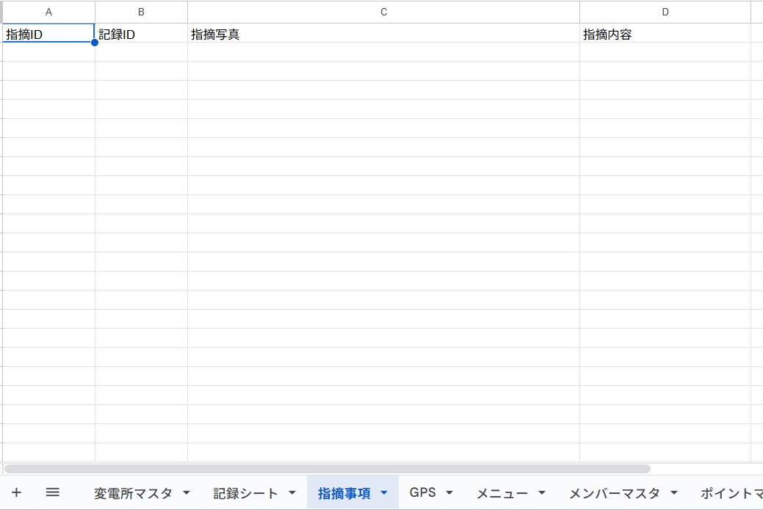
Task: Click the add new sheet plus icon
Action: click(x=16, y=492)
